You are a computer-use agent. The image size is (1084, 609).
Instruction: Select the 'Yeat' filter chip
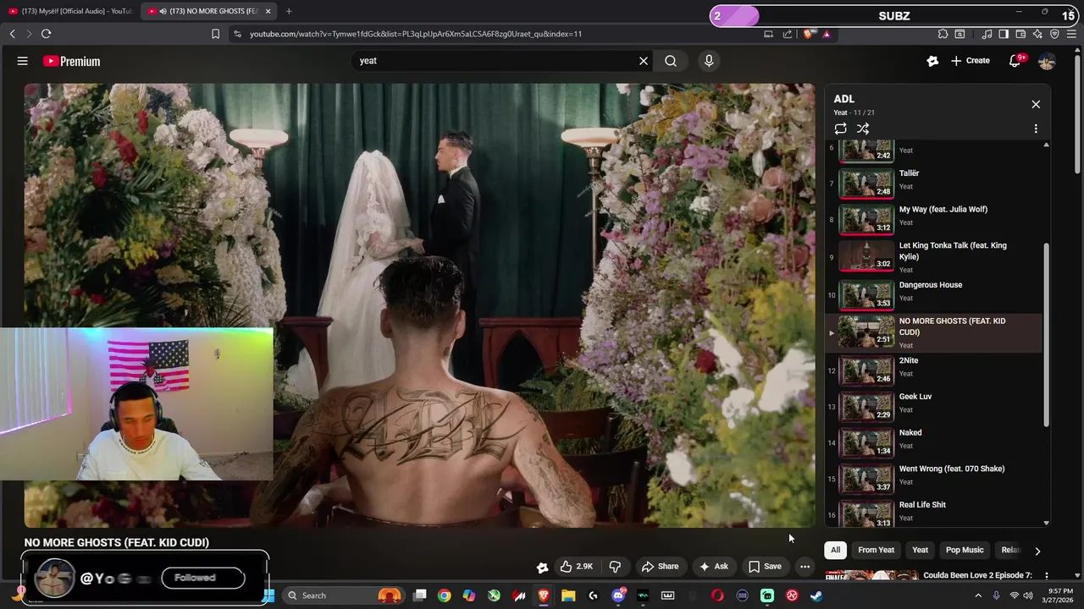click(920, 550)
